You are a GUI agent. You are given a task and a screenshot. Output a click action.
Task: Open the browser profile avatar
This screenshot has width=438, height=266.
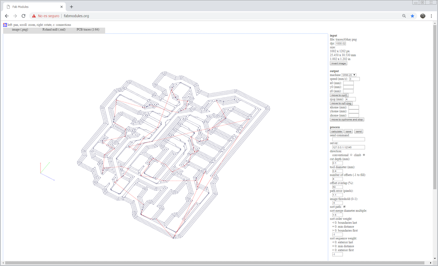pyautogui.click(x=423, y=16)
